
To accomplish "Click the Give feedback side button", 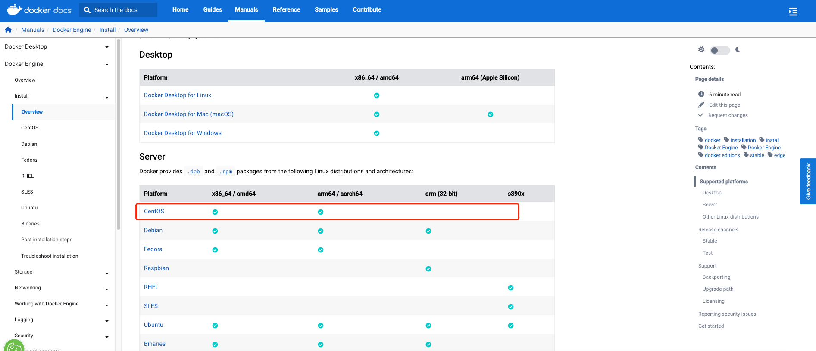I will point(808,181).
